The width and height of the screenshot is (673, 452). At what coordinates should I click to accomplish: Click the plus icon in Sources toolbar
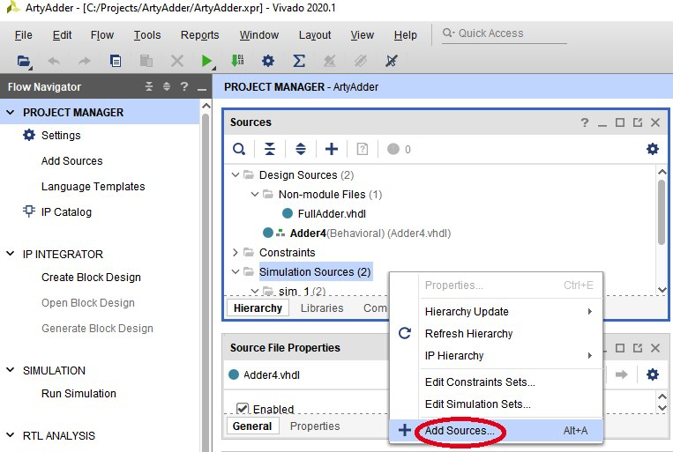(332, 149)
